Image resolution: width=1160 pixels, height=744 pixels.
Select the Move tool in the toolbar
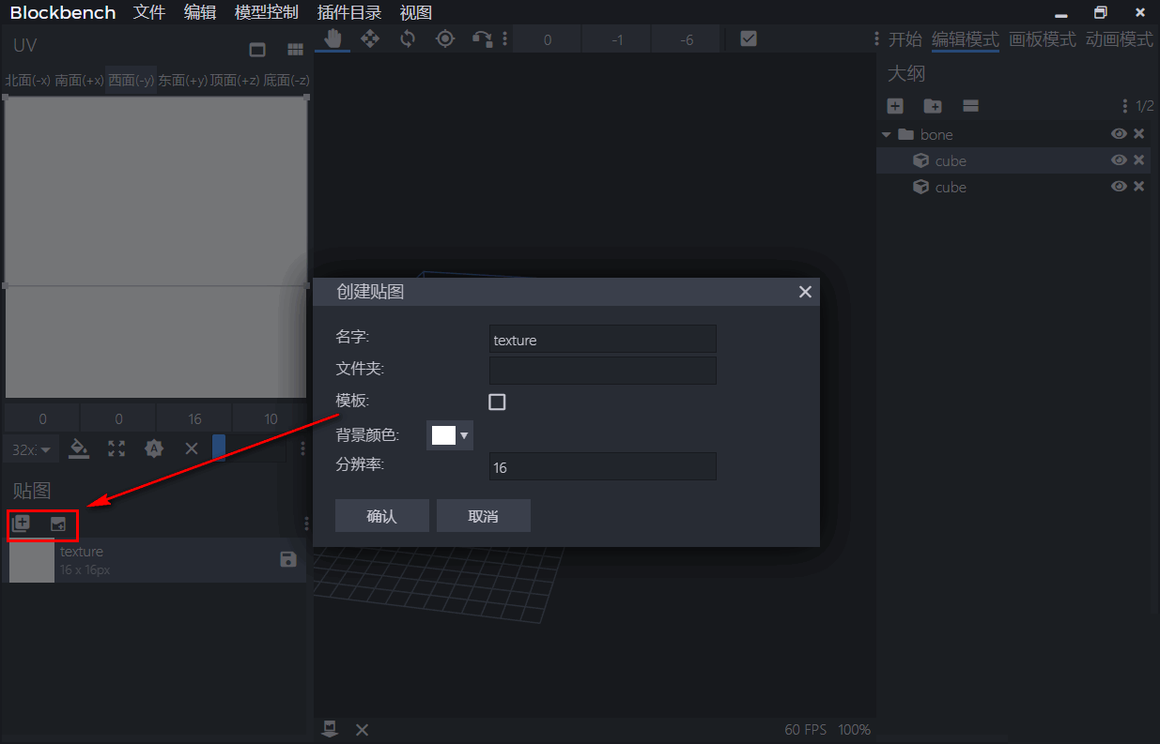point(370,38)
